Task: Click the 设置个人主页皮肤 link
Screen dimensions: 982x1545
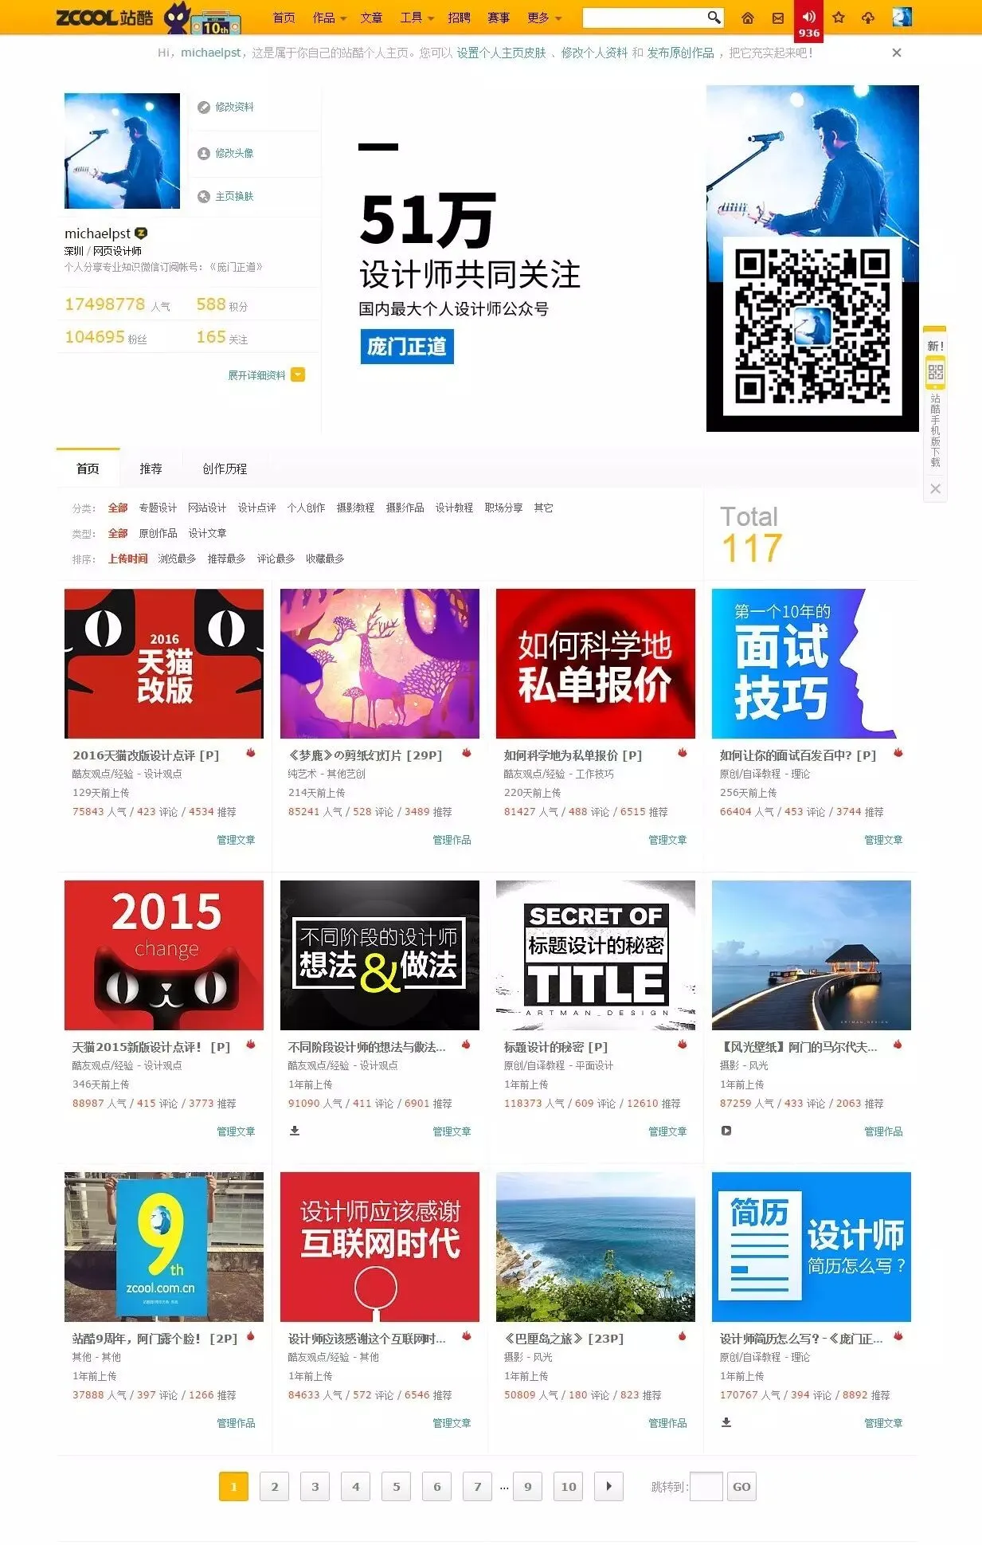Action: coord(501,53)
